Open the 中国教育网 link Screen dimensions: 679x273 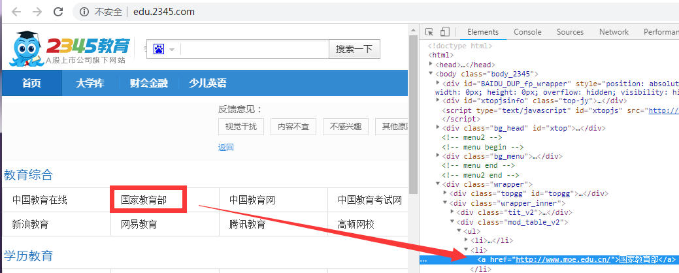click(x=252, y=201)
